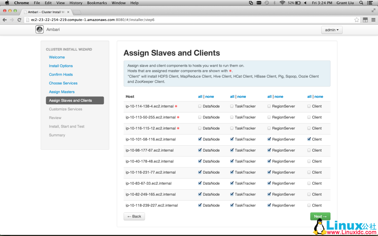Click the address bar to edit URL
Screen dimensions: 378x236
pyautogui.click(x=148, y=20)
